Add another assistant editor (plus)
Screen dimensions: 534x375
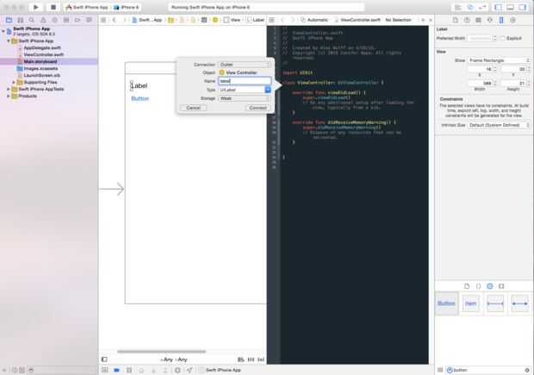tap(423, 20)
